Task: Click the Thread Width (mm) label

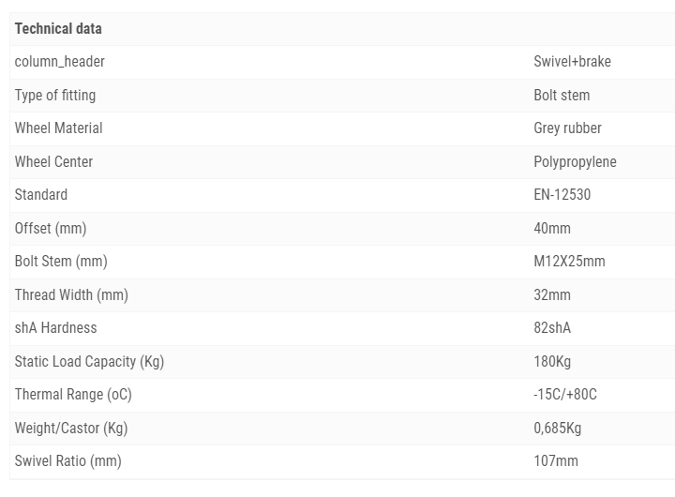Action: click(x=71, y=294)
